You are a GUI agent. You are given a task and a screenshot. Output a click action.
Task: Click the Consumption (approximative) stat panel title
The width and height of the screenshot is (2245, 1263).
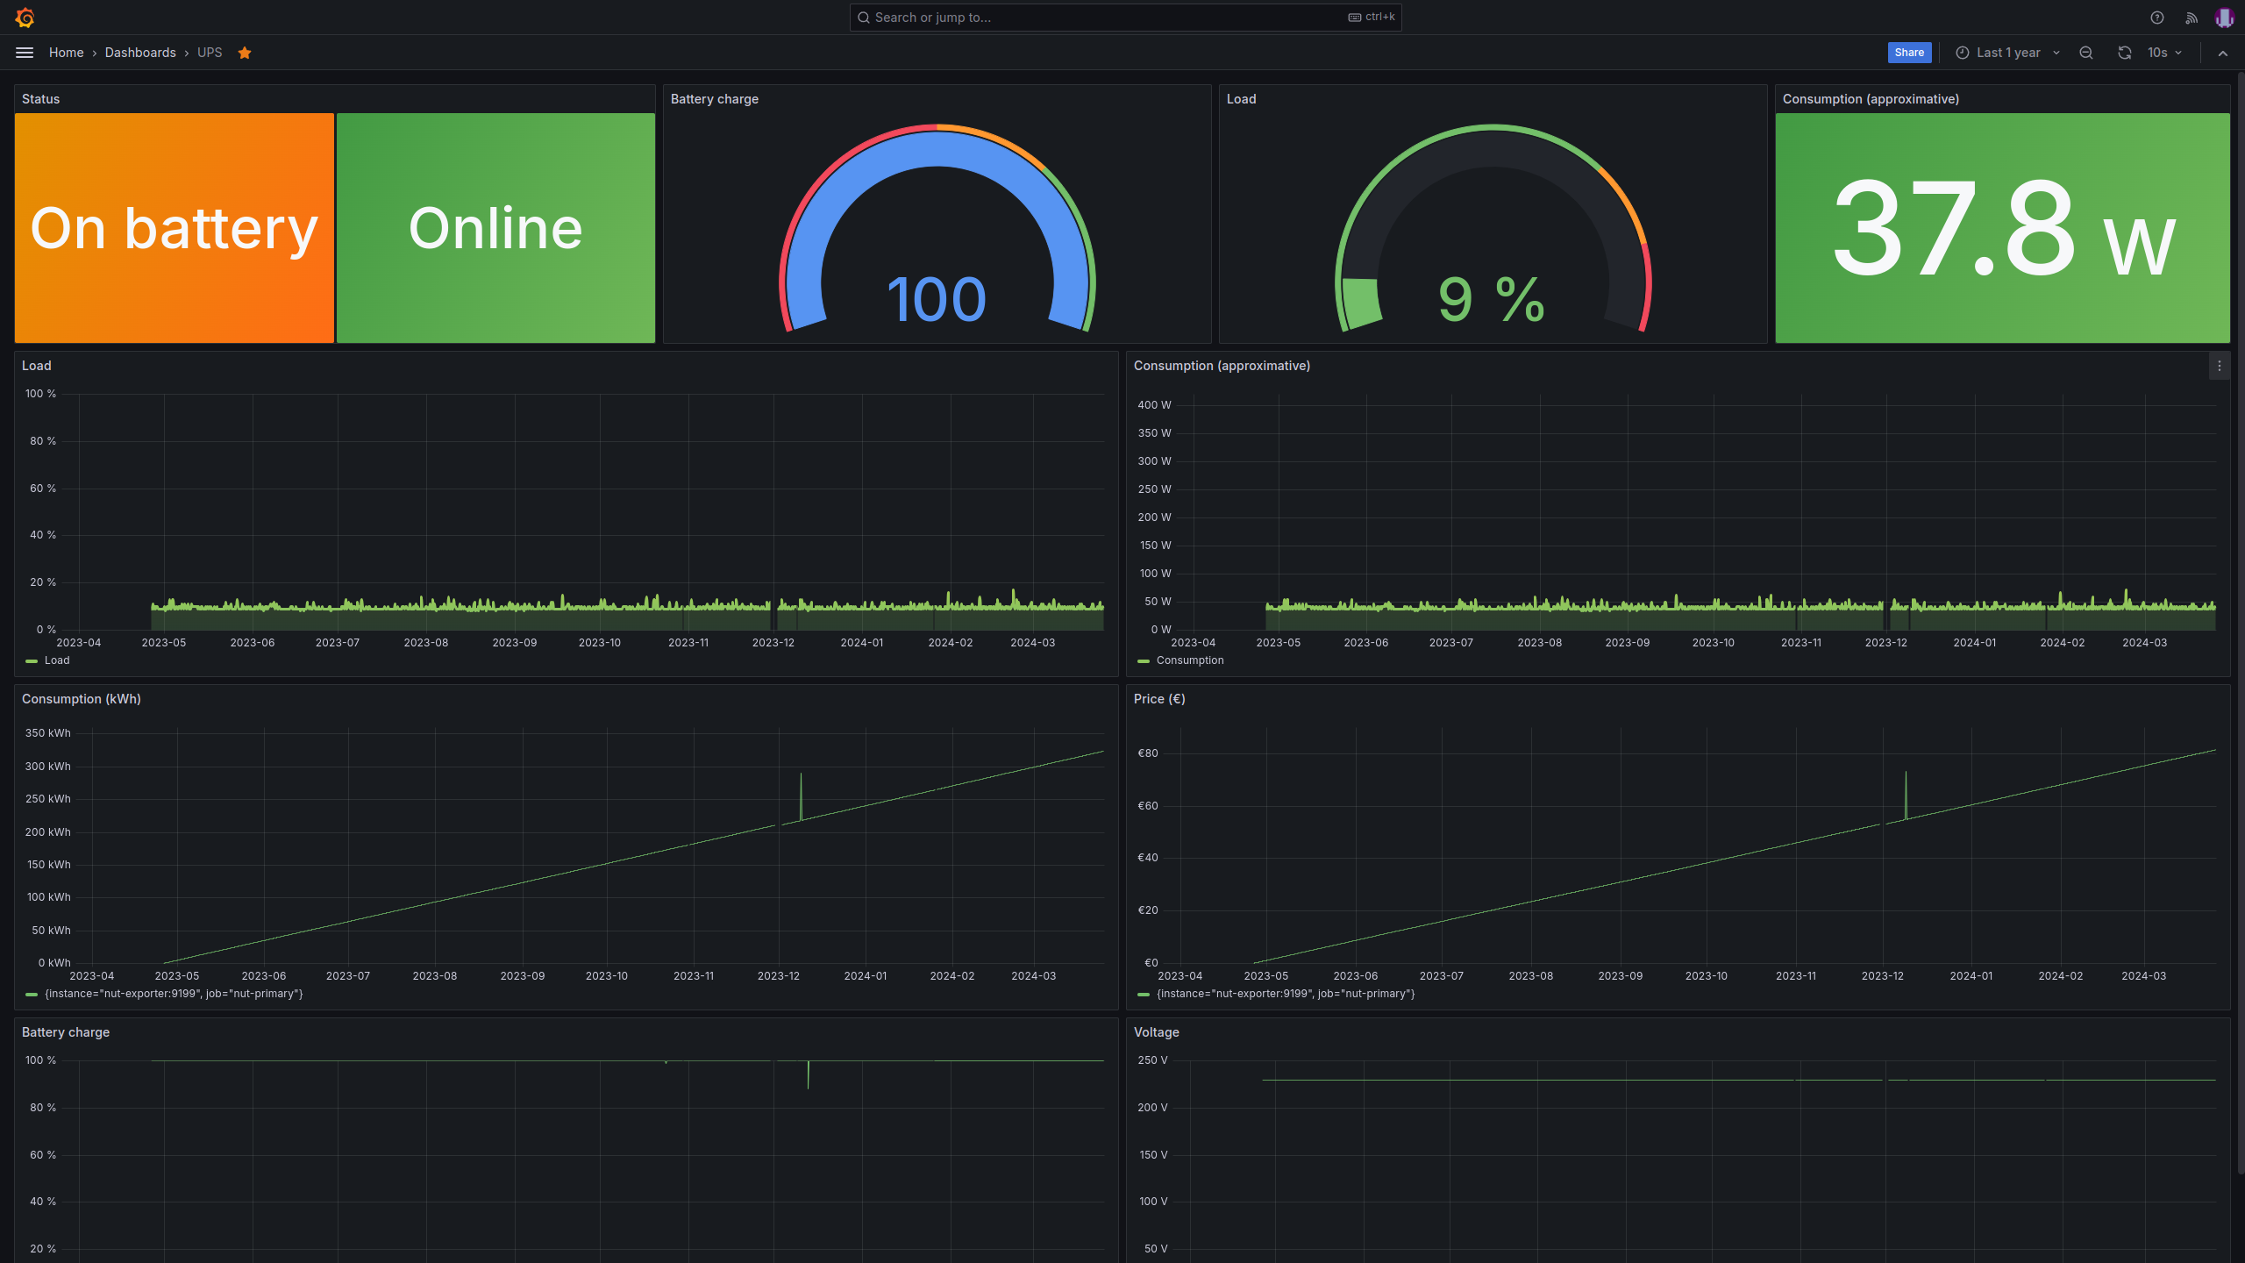coord(1871,99)
